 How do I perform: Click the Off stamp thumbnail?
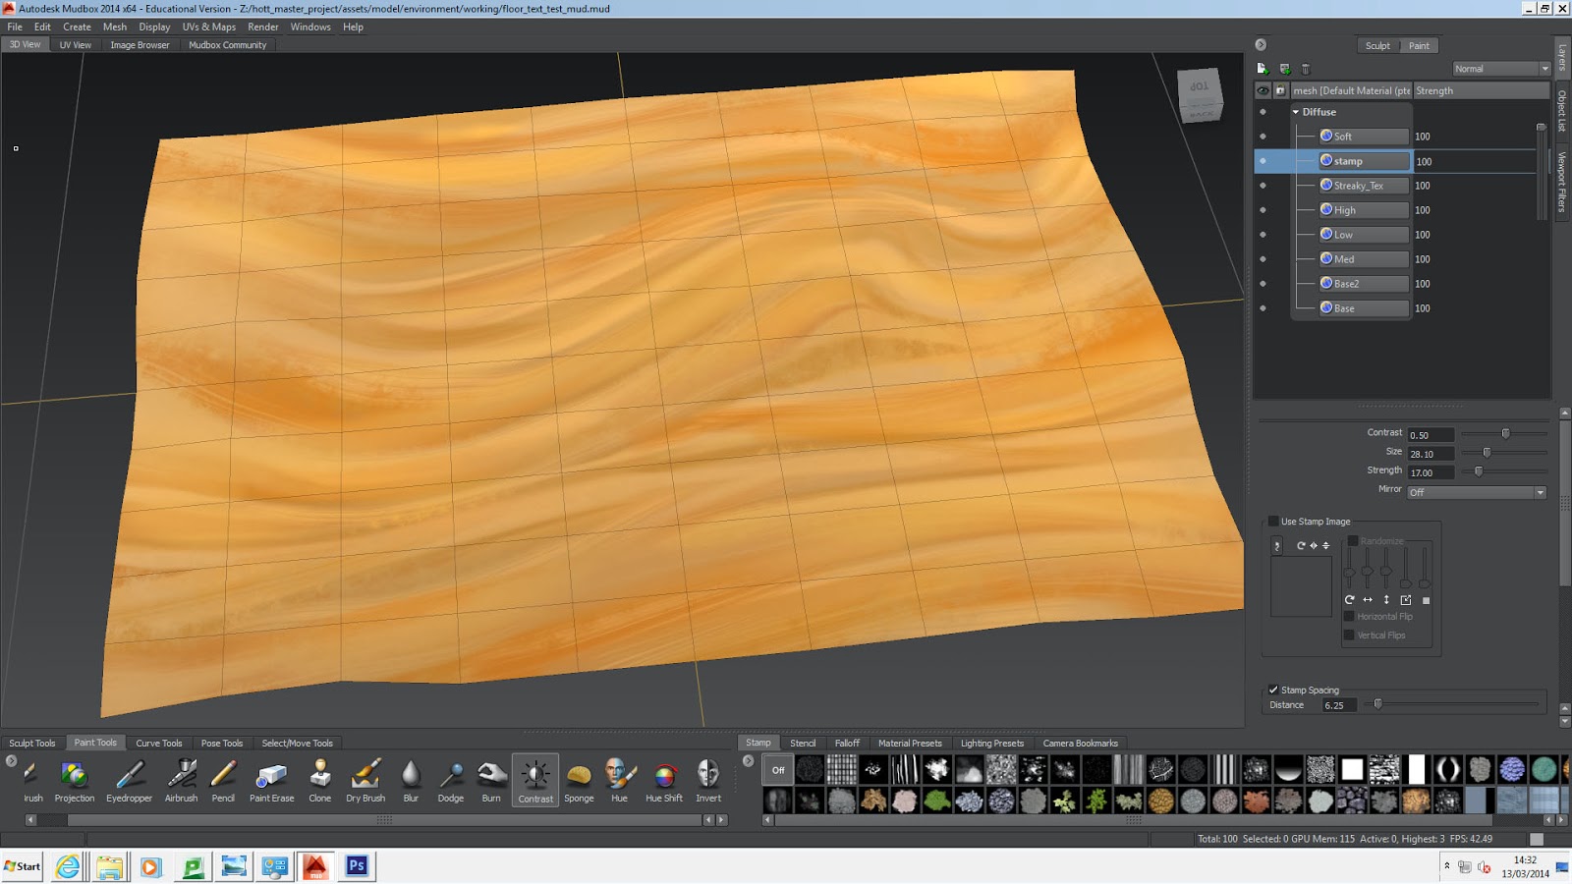[x=778, y=770]
